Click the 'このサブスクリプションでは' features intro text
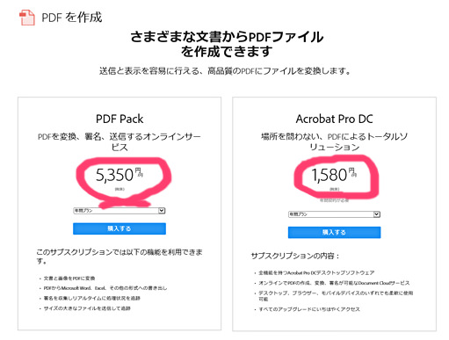This screenshot has width=449, height=340. [119, 257]
